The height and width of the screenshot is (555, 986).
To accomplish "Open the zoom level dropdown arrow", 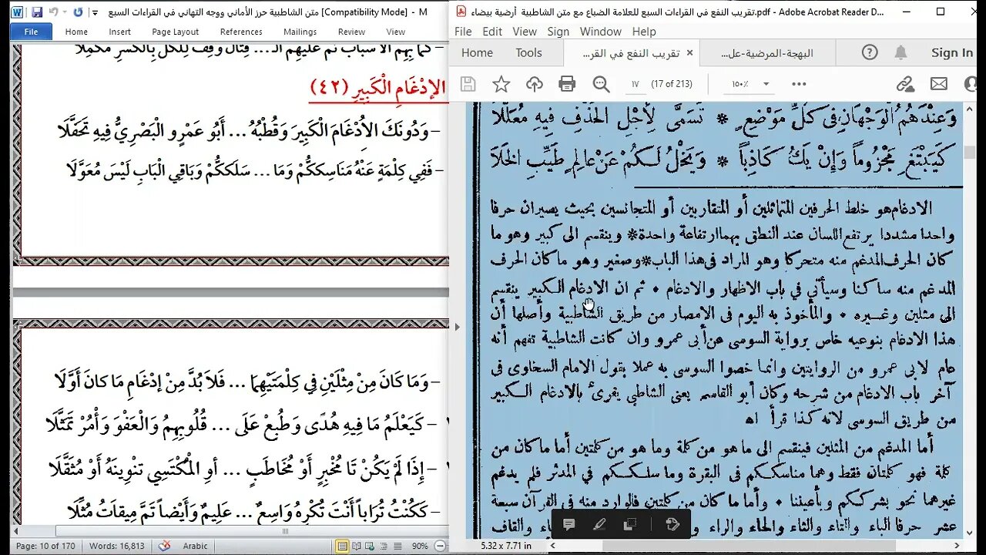I will point(766,84).
